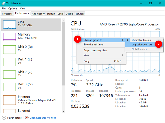This screenshot has height=123, width=165.
Task: Click the AMD Ryzen 7 2700 processor name
Action: click(129, 24)
